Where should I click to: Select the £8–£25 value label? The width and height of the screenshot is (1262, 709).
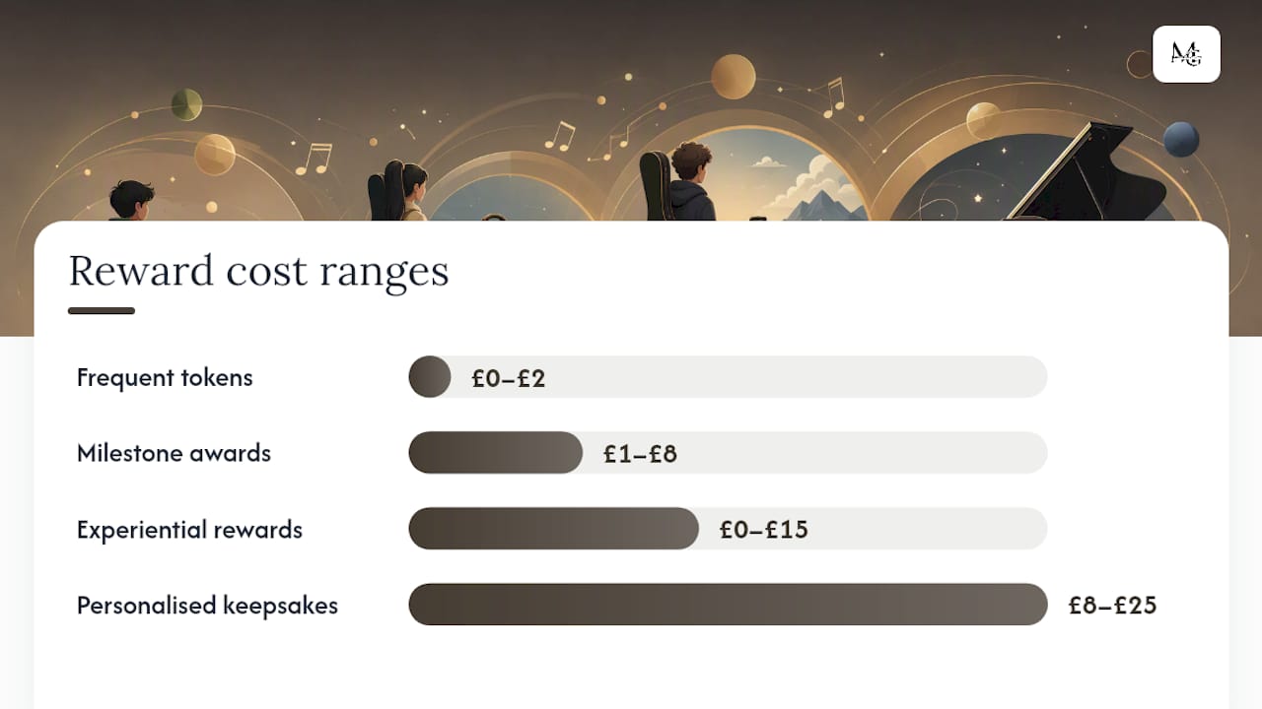point(1112,605)
